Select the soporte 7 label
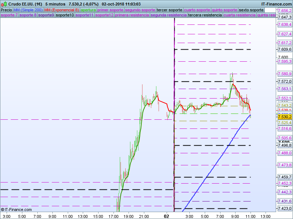This screenshot has height=219, width=293. pos(9,15)
